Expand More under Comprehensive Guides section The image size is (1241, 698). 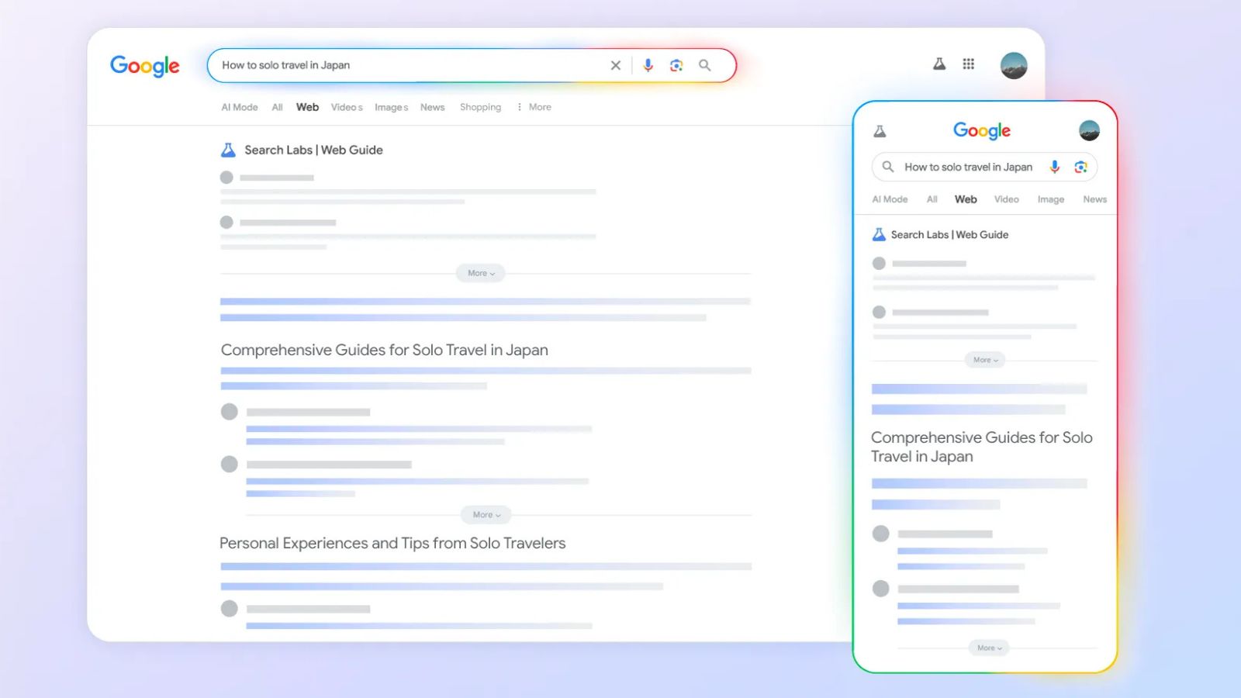click(486, 514)
